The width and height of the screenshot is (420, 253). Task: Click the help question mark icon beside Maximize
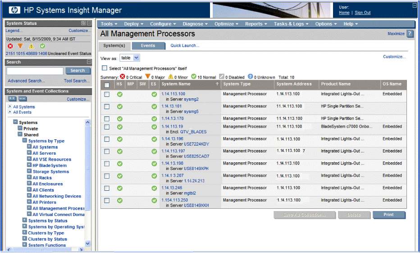[410, 33]
